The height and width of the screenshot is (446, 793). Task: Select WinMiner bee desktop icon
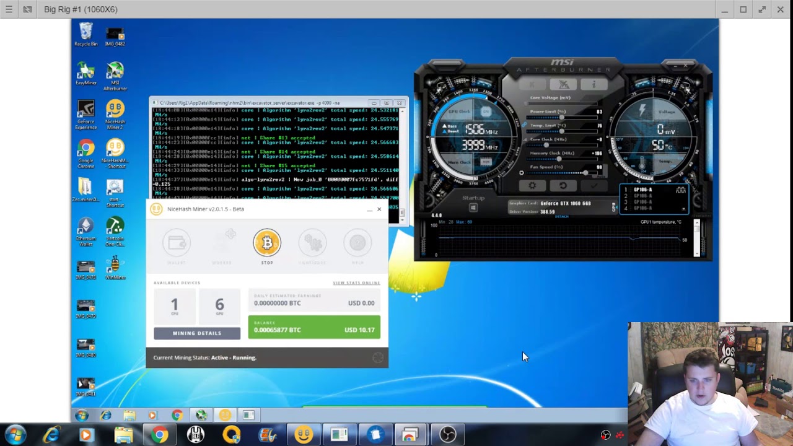click(115, 268)
